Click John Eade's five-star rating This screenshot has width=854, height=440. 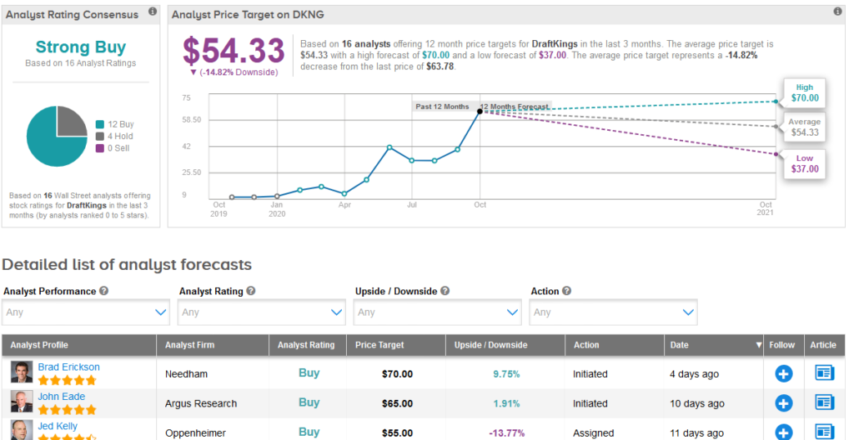click(x=67, y=409)
